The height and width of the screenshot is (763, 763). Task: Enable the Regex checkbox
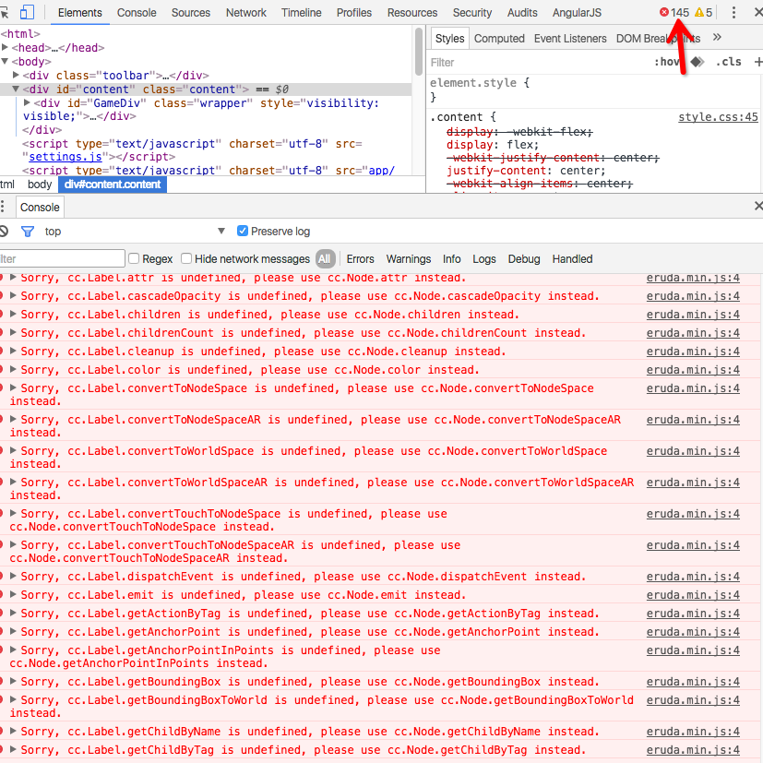tap(134, 259)
